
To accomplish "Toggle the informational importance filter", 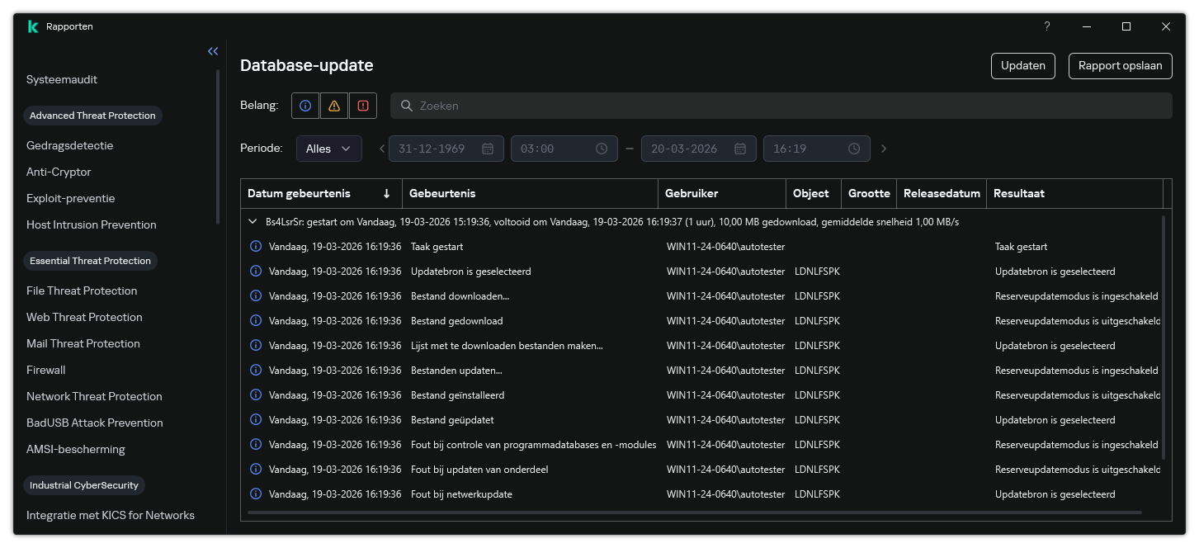I will tap(305, 106).
